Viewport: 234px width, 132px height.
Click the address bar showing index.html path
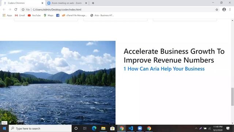tap(120, 10)
